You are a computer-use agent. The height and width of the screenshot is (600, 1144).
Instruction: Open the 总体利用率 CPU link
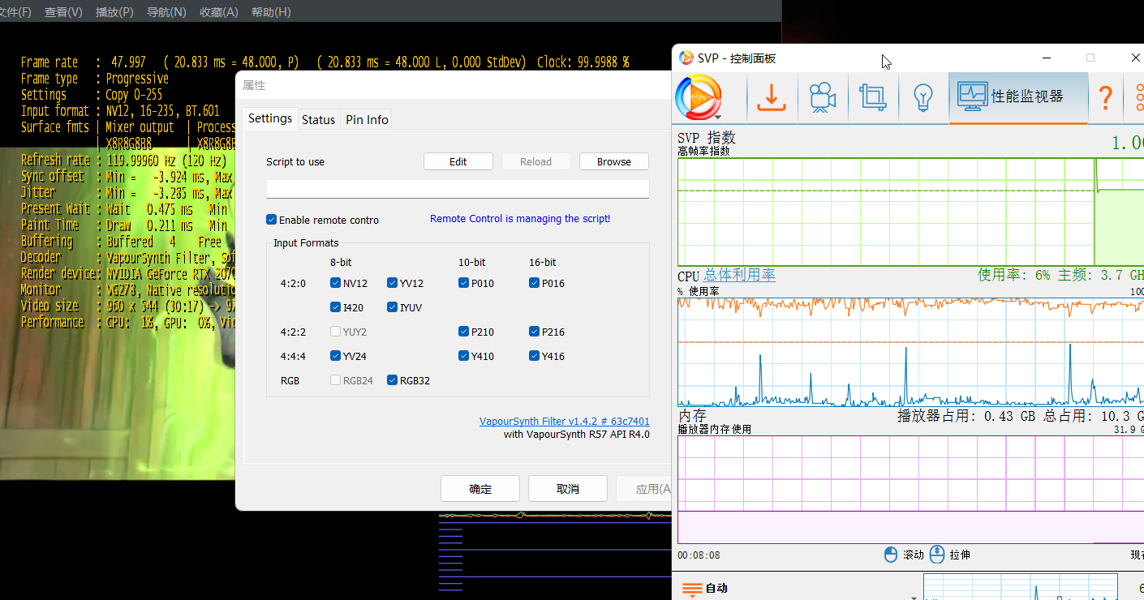pyautogui.click(x=739, y=275)
